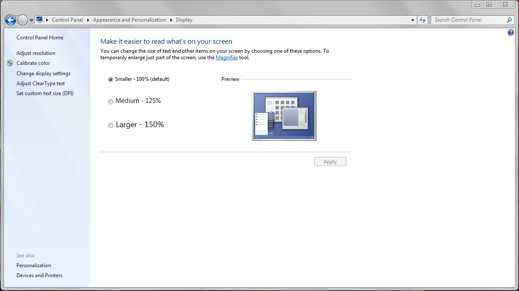Open Set custom text size (DPI)
Screen dimensions: 519x291
click(45, 93)
